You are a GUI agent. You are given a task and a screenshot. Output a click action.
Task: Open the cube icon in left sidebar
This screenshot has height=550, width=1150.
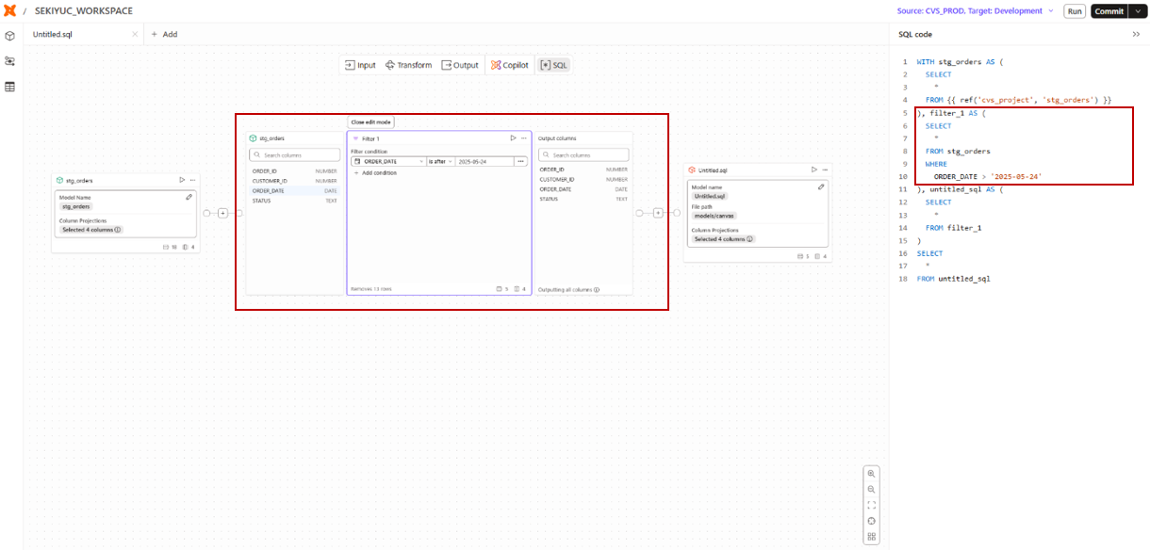coord(9,36)
